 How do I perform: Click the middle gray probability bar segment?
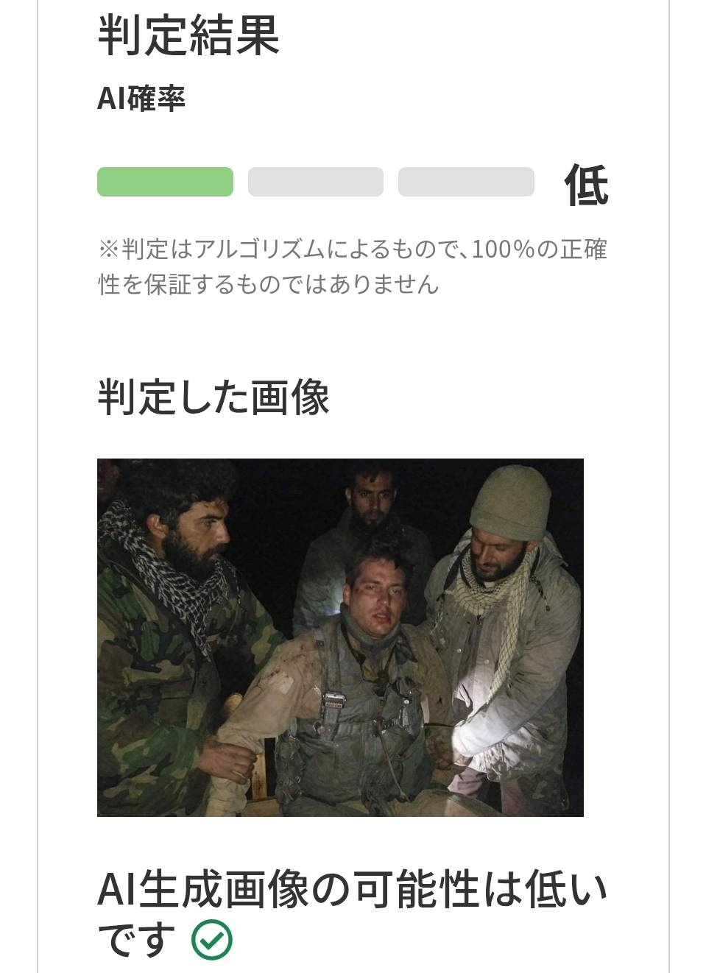(316, 182)
